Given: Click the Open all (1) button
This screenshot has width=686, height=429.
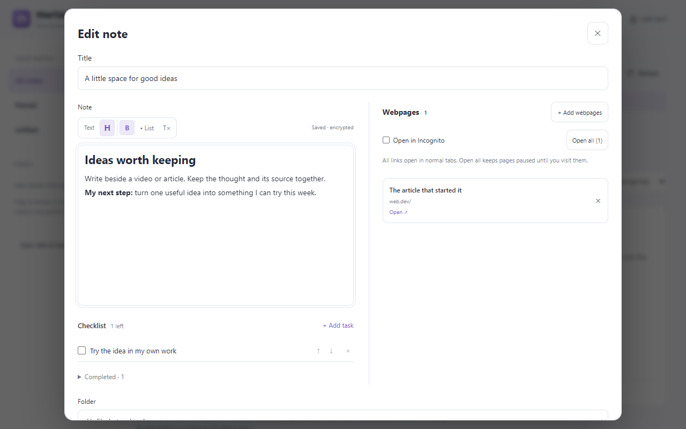Looking at the screenshot, I should click(587, 140).
